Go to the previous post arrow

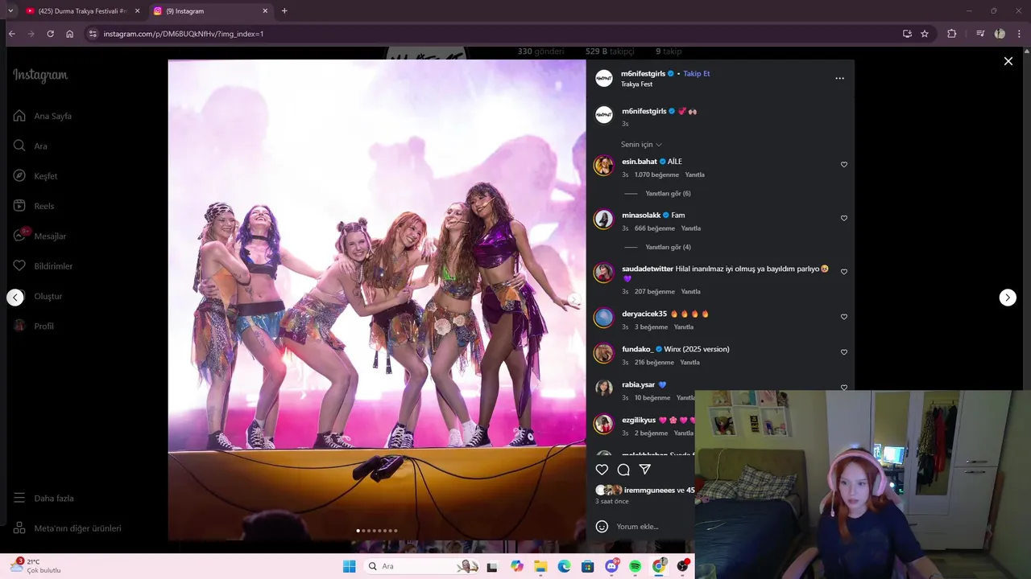[15, 298]
